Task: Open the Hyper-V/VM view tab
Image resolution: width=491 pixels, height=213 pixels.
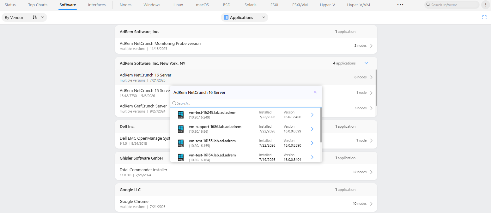Action: click(359, 5)
